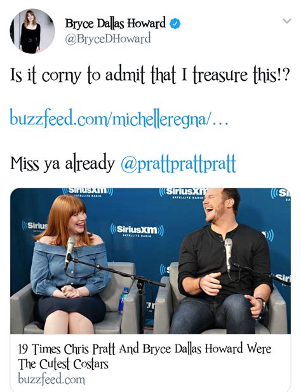The height and width of the screenshot is (392, 301).
Task: Click 'The Cutest Costars' title line
Action: tap(63, 363)
